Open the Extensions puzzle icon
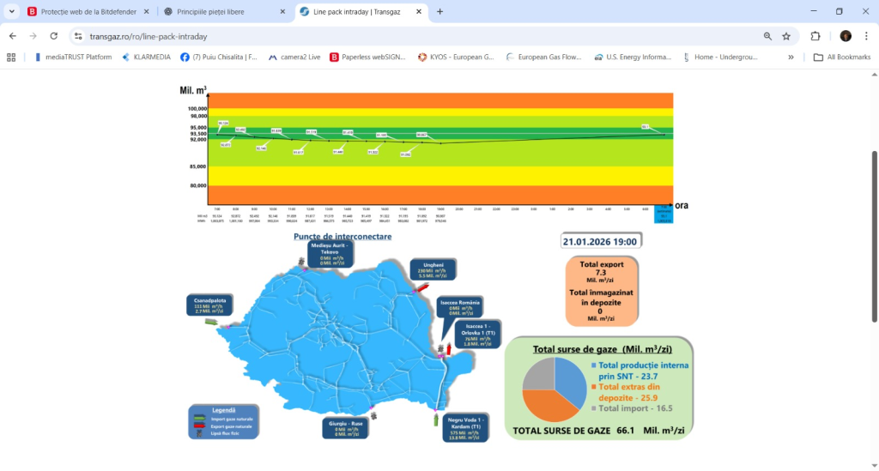Viewport: 879px width, 471px height. coord(815,36)
